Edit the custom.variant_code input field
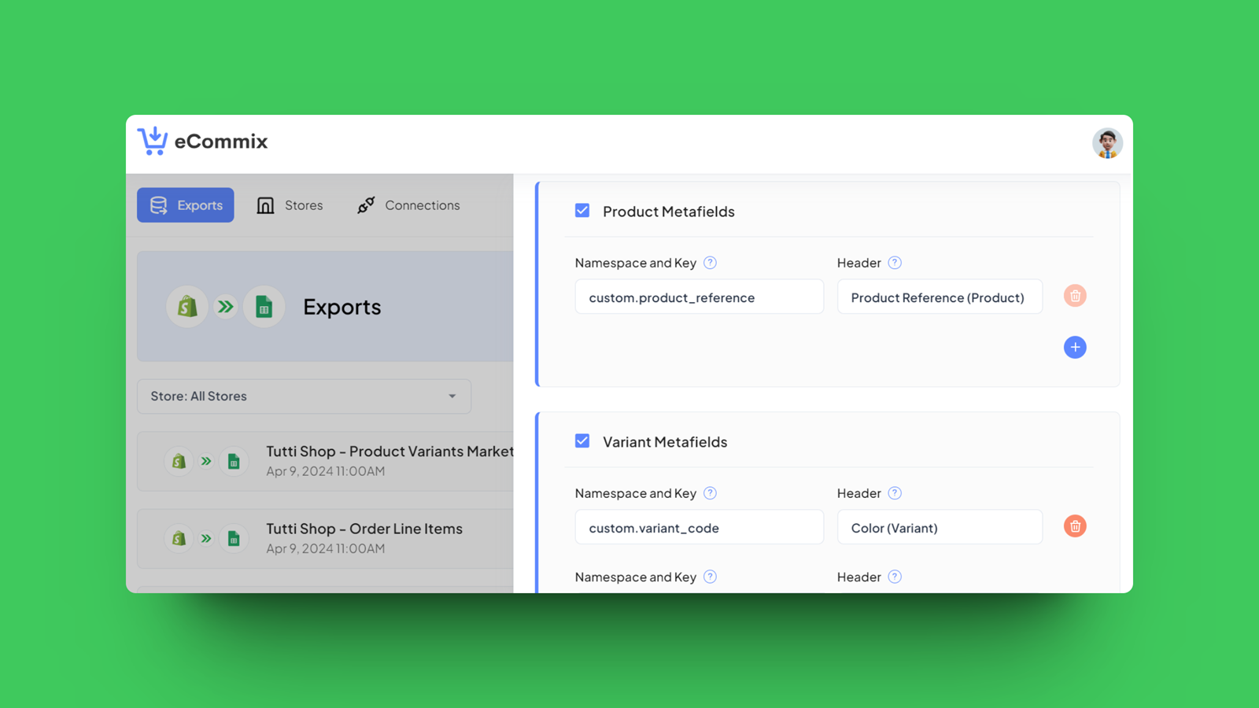The width and height of the screenshot is (1259, 708). pyautogui.click(x=699, y=527)
